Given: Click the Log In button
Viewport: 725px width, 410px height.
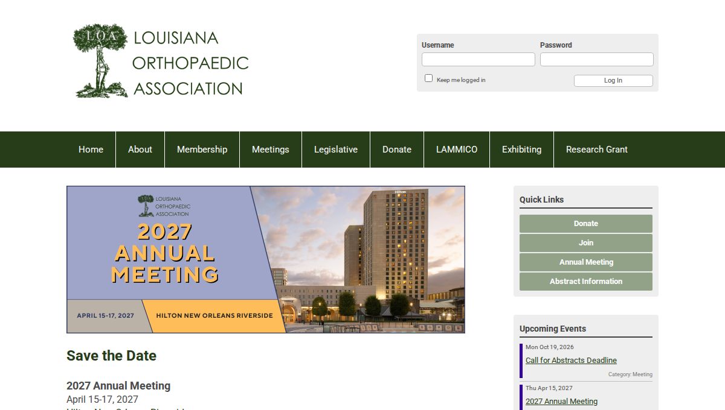Looking at the screenshot, I should 613,81.
